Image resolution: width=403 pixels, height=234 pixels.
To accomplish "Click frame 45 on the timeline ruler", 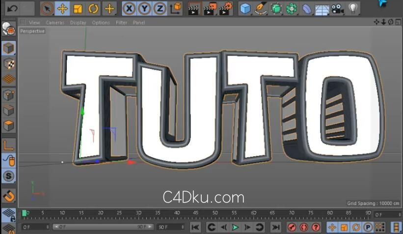I will point(196,214).
